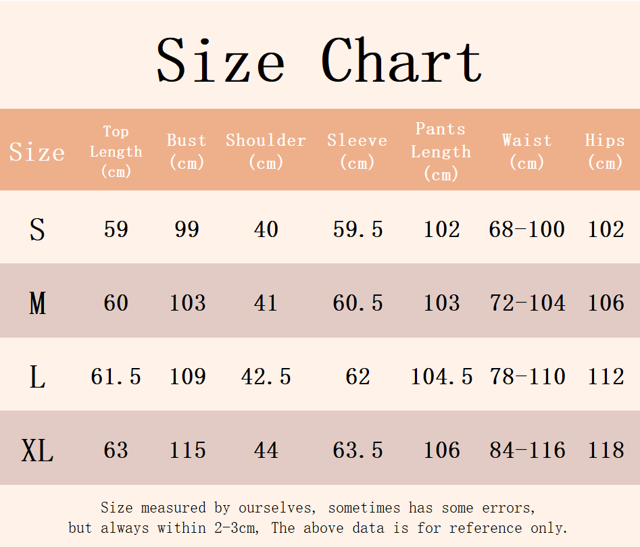This screenshot has height=547, width=640.
Task: Select the S size row label
Action: click(37, 230)
